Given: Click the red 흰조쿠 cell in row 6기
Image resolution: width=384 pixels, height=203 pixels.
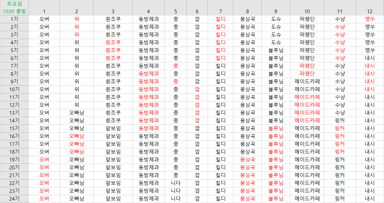Looking at the screenshot, I should 113,58.
